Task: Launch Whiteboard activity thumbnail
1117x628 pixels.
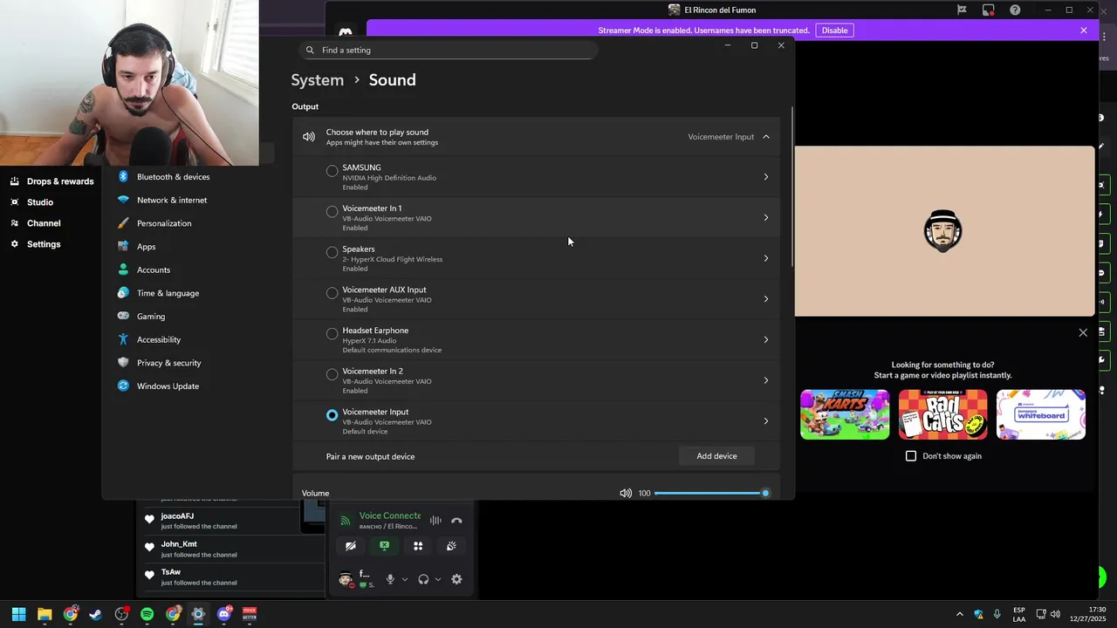Action: (1041, 414)
